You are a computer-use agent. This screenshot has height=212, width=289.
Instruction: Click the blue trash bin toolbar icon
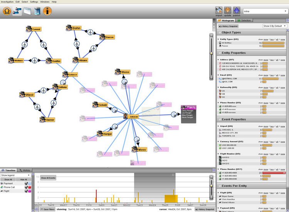[37, 11]
